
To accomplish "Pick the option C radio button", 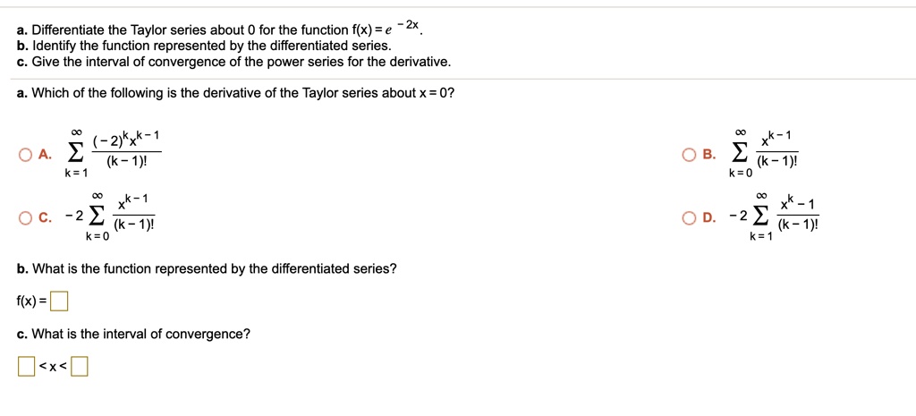I will [25, 217].
